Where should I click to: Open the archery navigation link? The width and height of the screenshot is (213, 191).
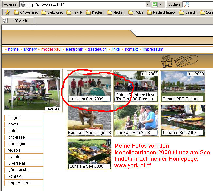point(30,49)
